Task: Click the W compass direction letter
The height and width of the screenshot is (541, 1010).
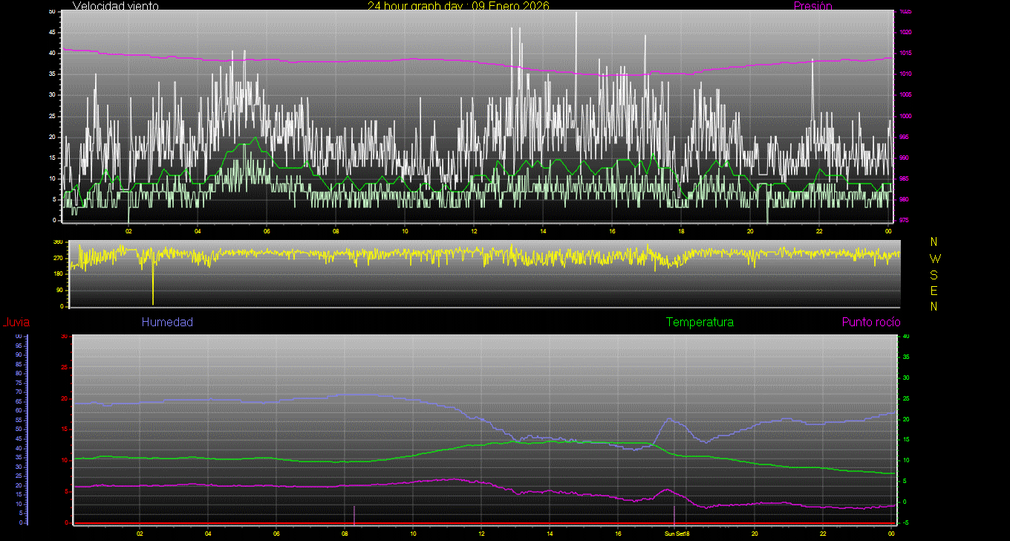Action: tap(934, 259)
